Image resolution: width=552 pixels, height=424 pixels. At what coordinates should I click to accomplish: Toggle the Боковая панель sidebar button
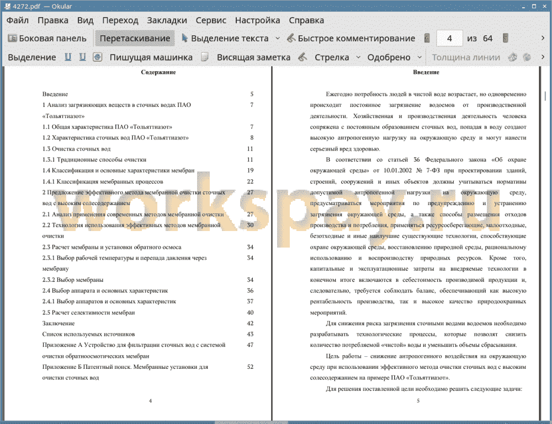pos(47,39)
